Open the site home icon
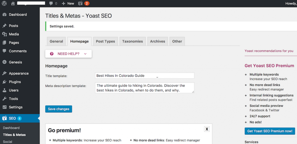Image resolution: width=297 pixels, height=144 pixels. (13, 3)
